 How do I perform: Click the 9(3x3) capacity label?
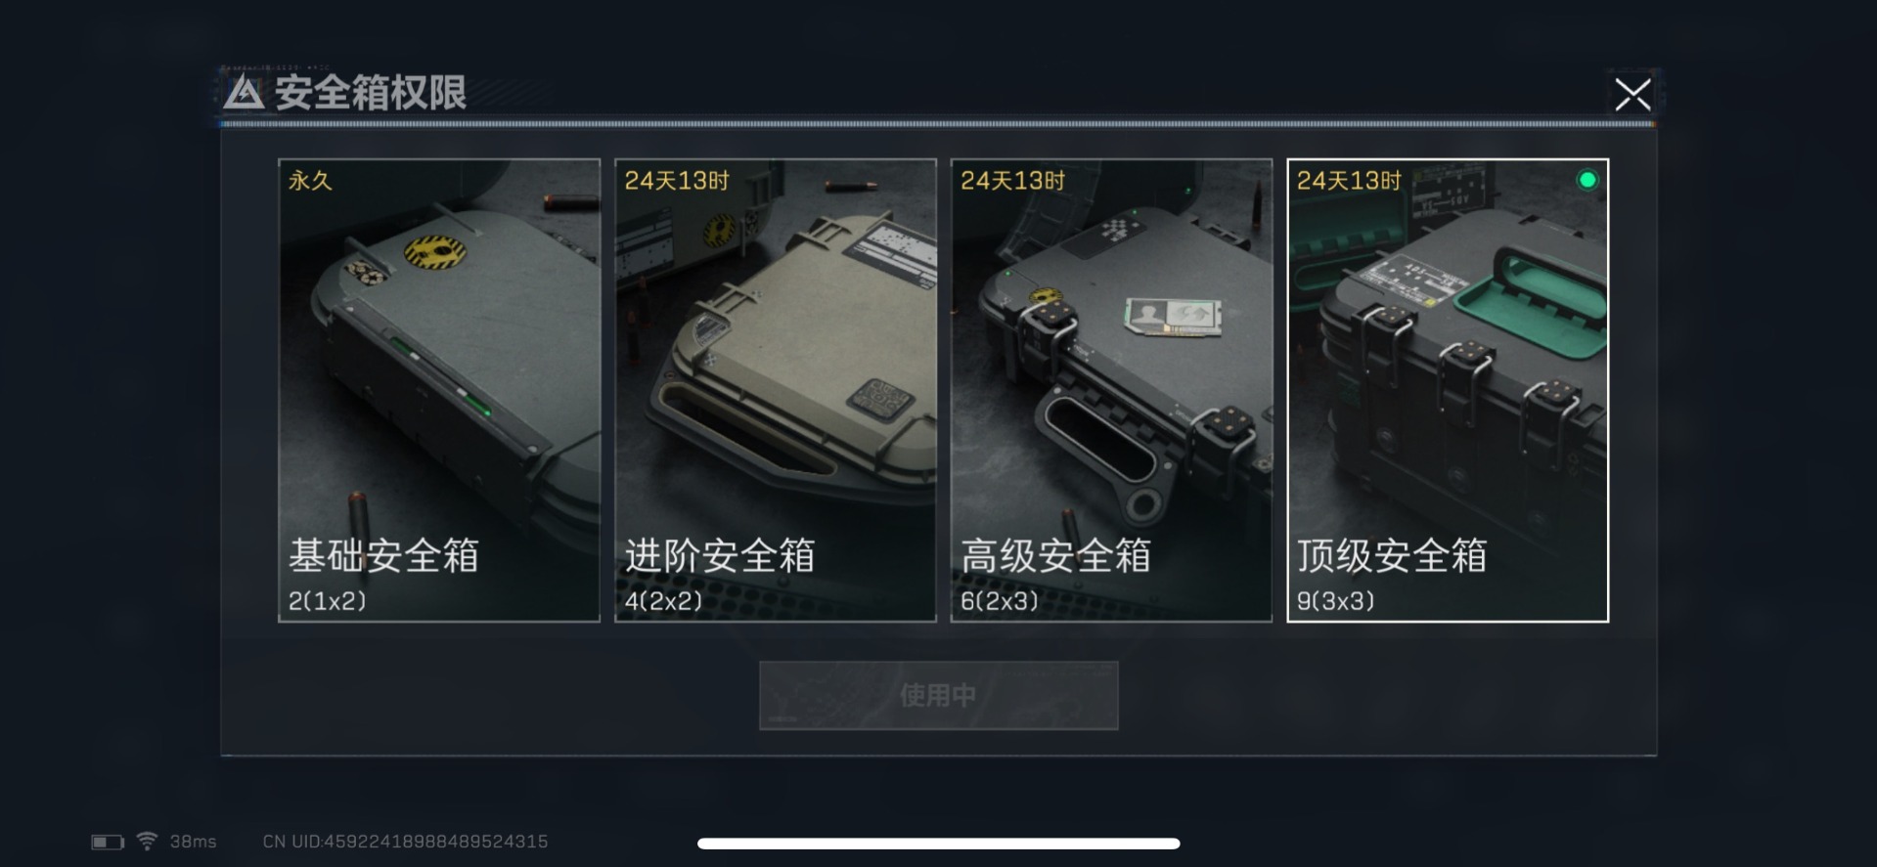pyautogui.click(x=1336, y=601)
